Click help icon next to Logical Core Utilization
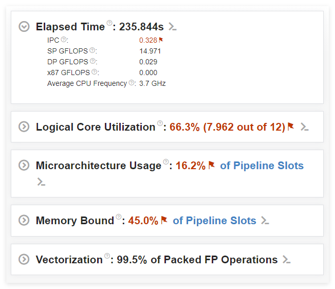 pyautogui.click(x=160, y=123)
